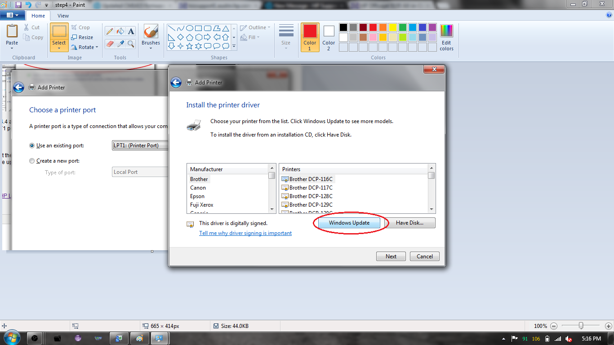614x345 pixels.
Task: Choose the Line shape
Action: [x=171, y=28]
